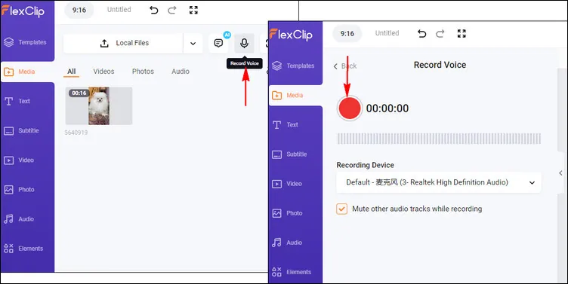The image size is (568, 284).
Task: Open Elements panel in left window sidebar
Action: click(27, 249)
